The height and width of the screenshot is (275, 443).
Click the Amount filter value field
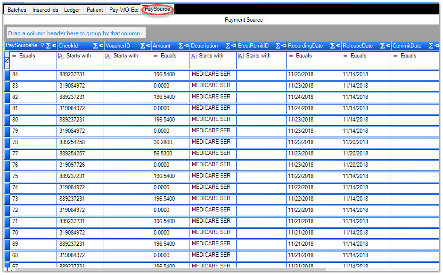[170, 65]
